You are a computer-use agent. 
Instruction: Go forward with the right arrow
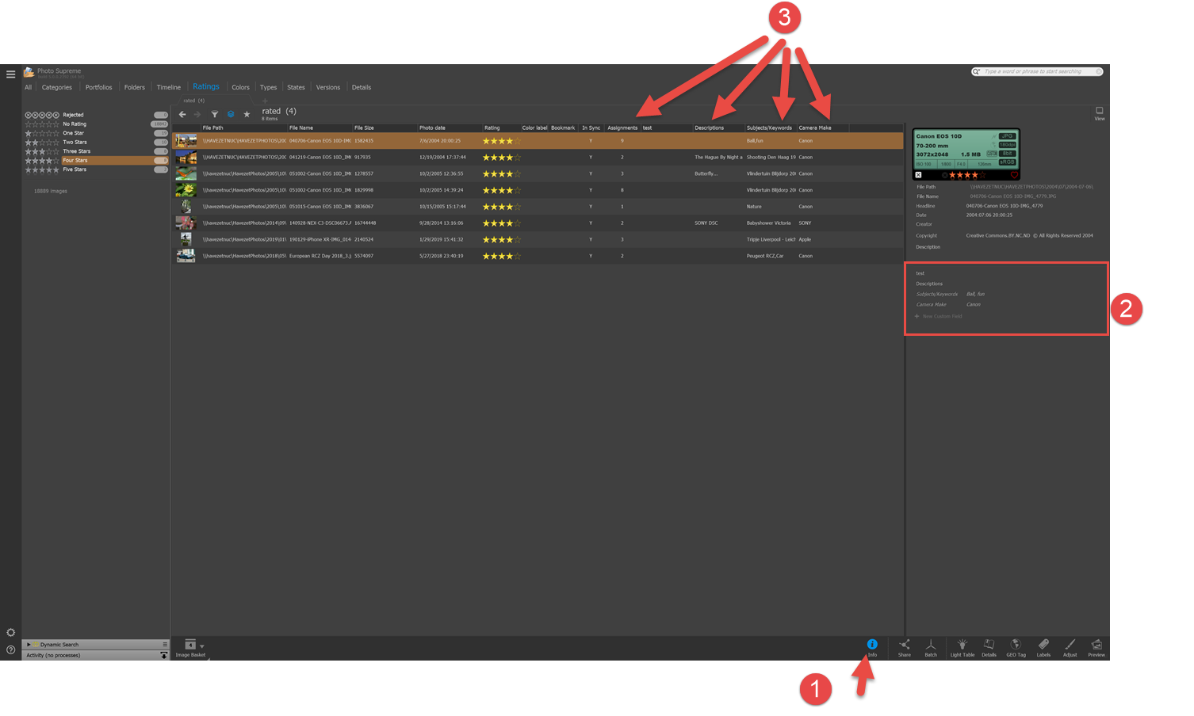197,114
